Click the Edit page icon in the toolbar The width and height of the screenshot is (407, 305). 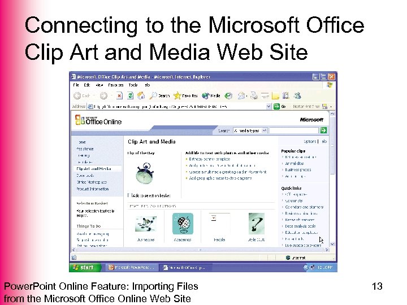point(265,95)
